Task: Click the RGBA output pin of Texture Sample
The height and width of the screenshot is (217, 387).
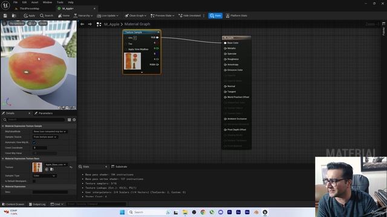Action: tap(157, 64)
